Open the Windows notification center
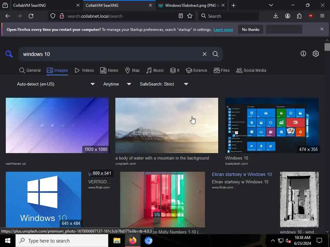330x247 pixels. [319, 241]
